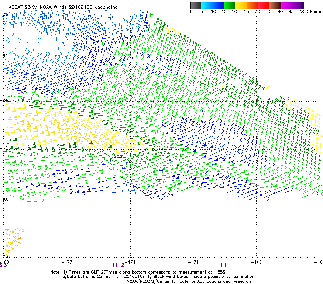Click the -171 longitude axis label
323x284 pixels.
coord(193,262)
